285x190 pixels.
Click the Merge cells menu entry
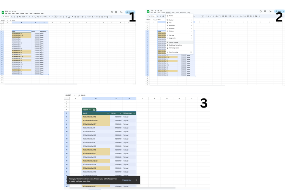pyautogui.click(x=173, y=38)
